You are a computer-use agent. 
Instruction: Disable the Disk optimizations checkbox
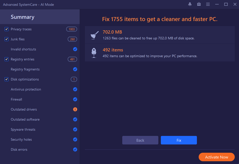(x=7, y=79)
